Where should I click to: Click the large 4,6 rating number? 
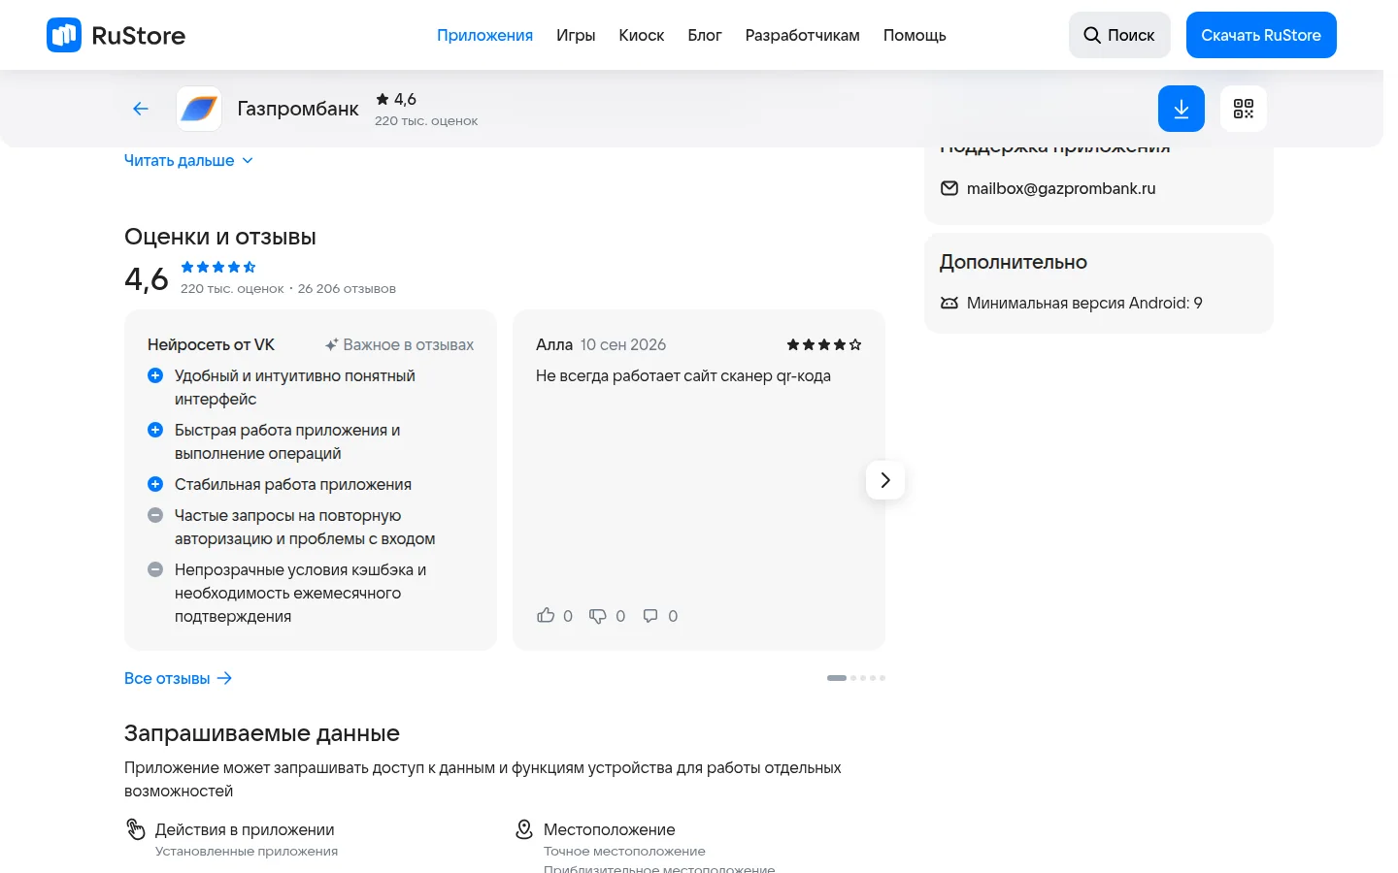pyautogui.click(x=147, y=279)
